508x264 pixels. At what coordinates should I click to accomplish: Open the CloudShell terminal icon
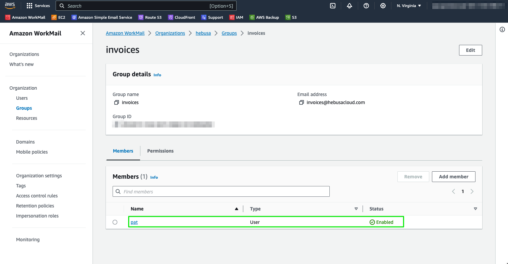point(333,6)
